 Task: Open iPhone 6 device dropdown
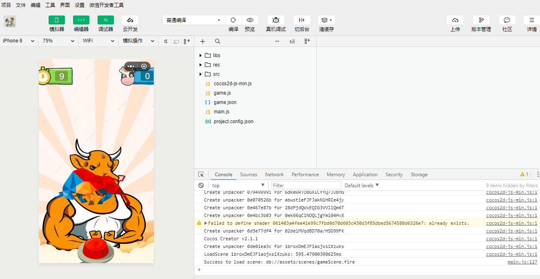click(x=19, y=41)
